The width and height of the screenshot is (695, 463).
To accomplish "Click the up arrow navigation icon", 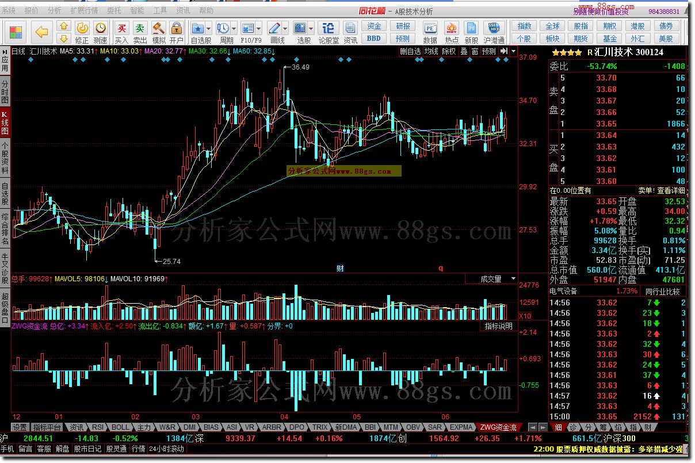I will point(64,26).
